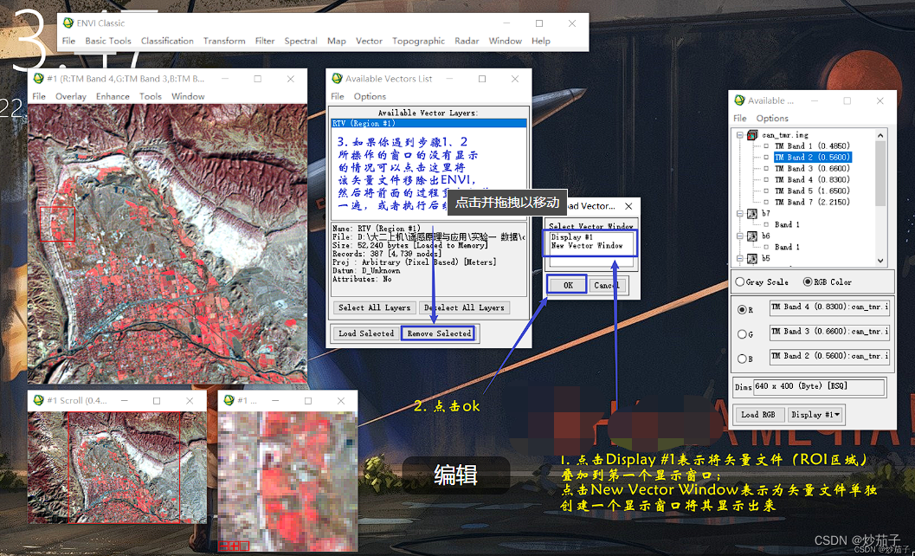Click the 编辑 button
This screenshot has width=915, height=556.
455,475
